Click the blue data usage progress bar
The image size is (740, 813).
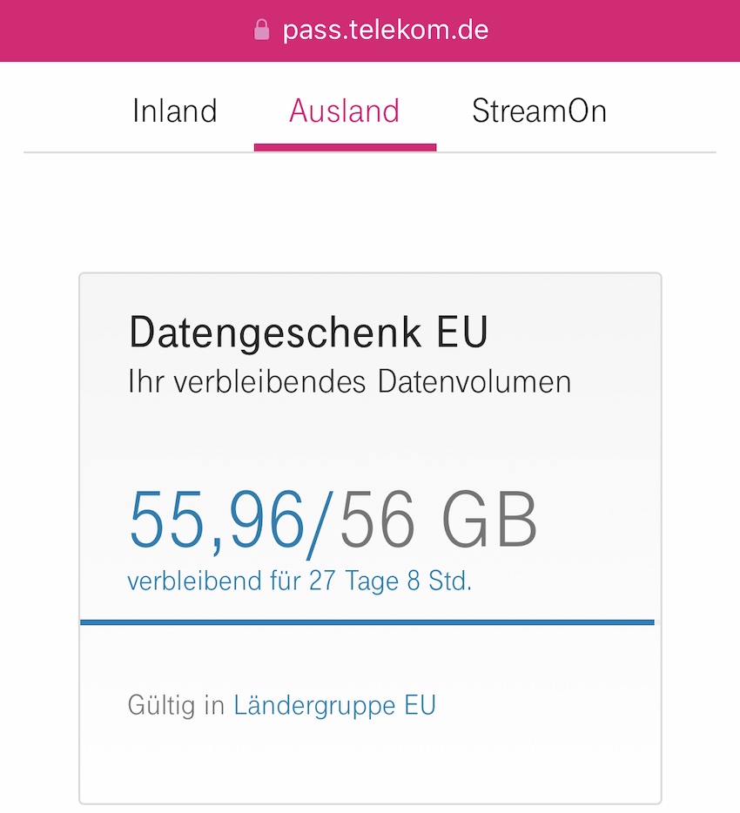point(367,622)
